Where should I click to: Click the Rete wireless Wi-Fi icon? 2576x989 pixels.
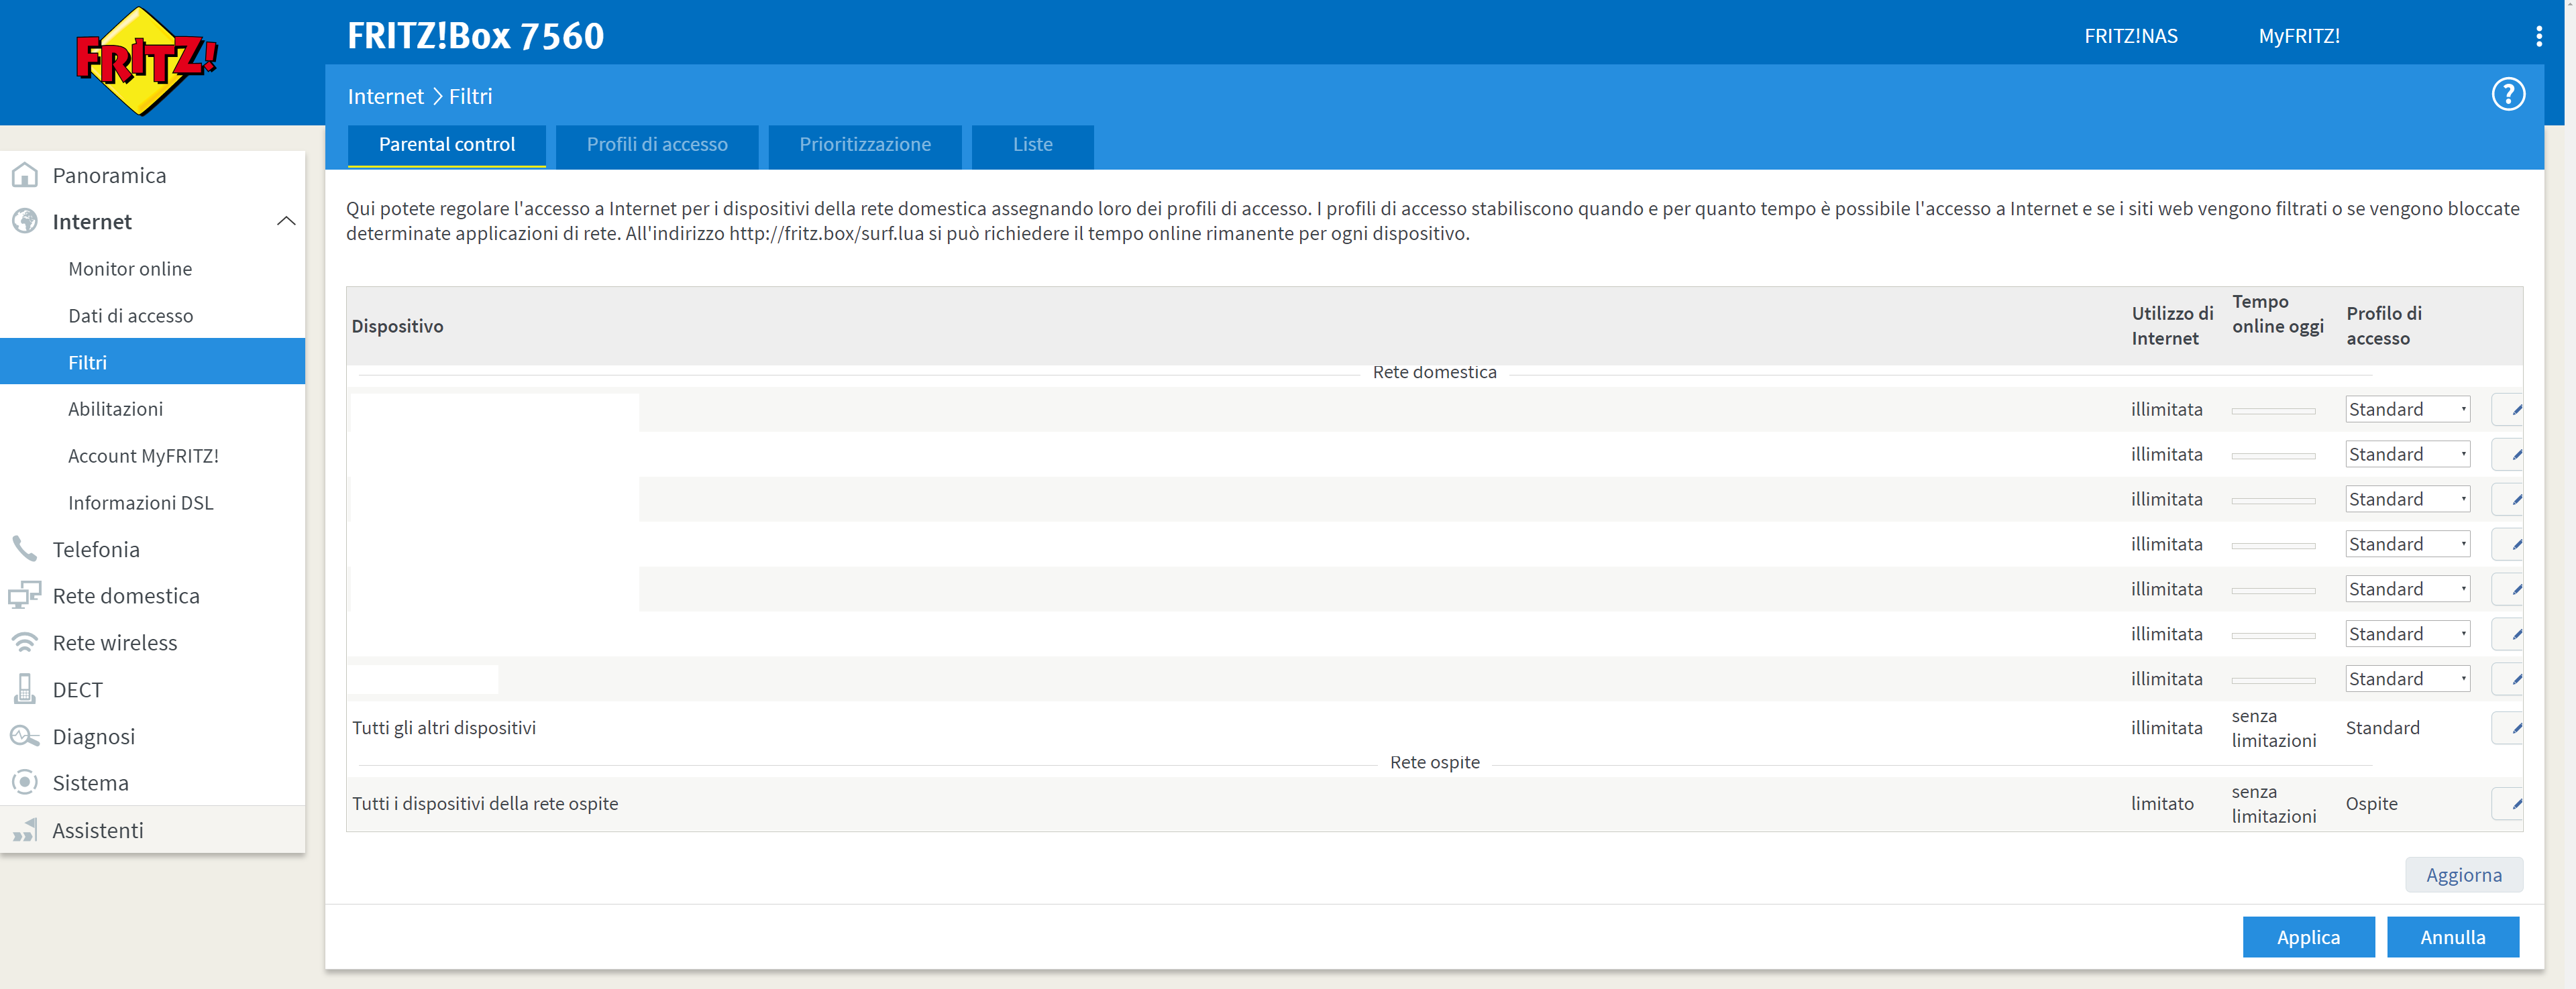coord(24,642)
